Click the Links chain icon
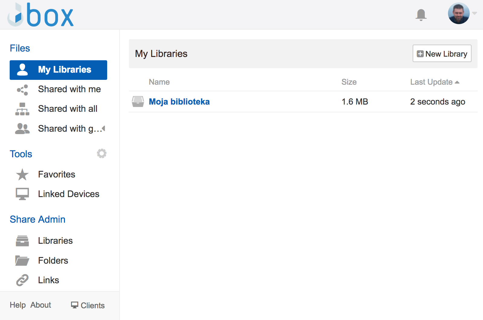Image resolution: width=483 pixels, height=320 pixels. pos(22,280)
